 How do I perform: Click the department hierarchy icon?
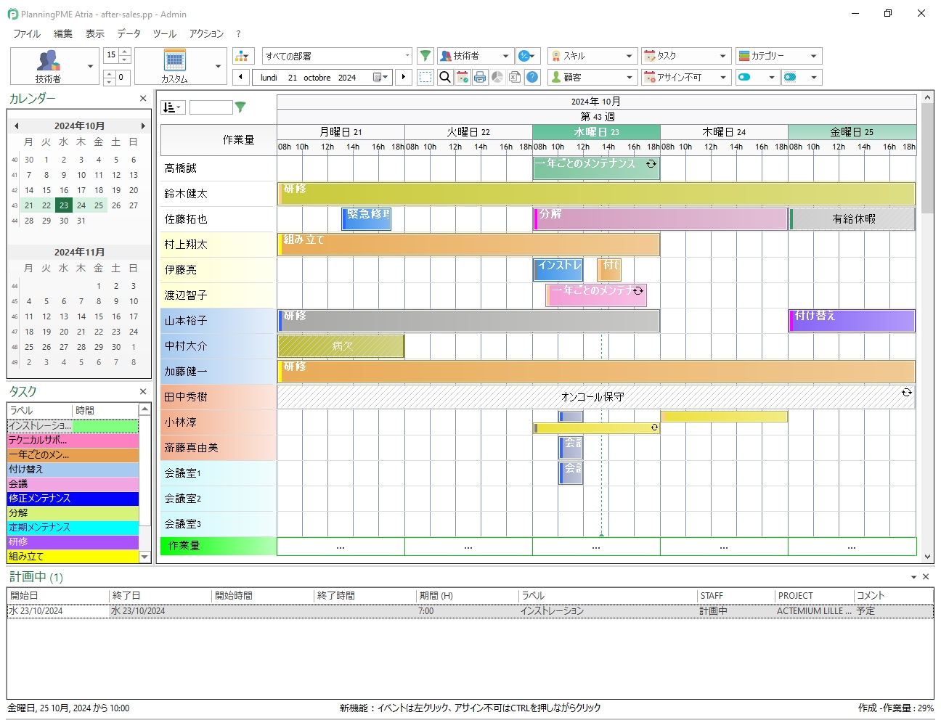click(243, 56)
